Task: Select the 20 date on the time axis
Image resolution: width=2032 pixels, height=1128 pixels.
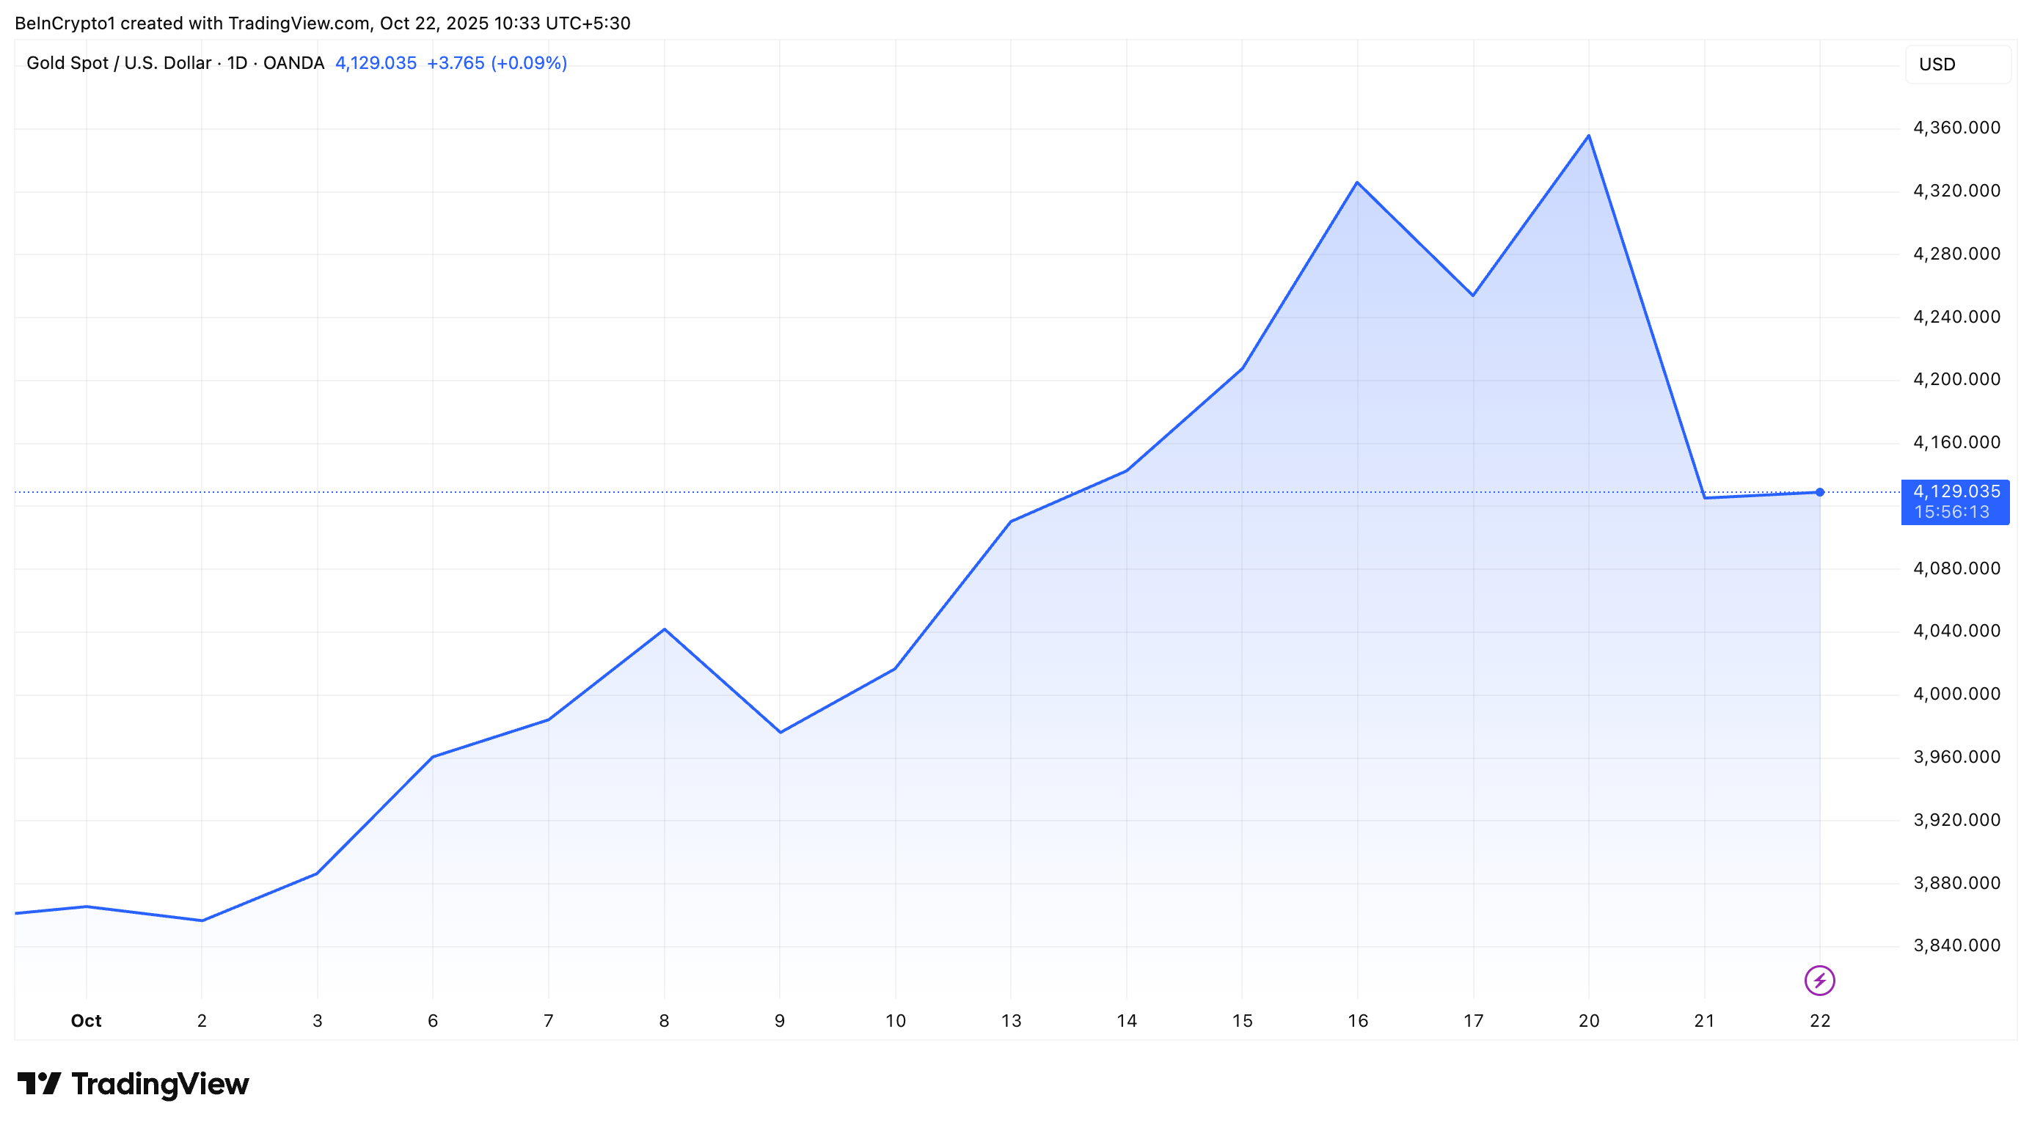Action: 1588,1021
